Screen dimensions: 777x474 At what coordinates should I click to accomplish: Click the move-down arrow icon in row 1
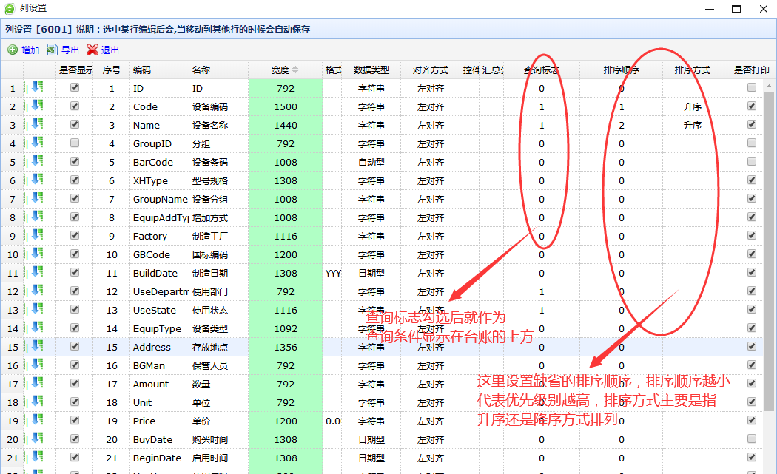(37, 88)
